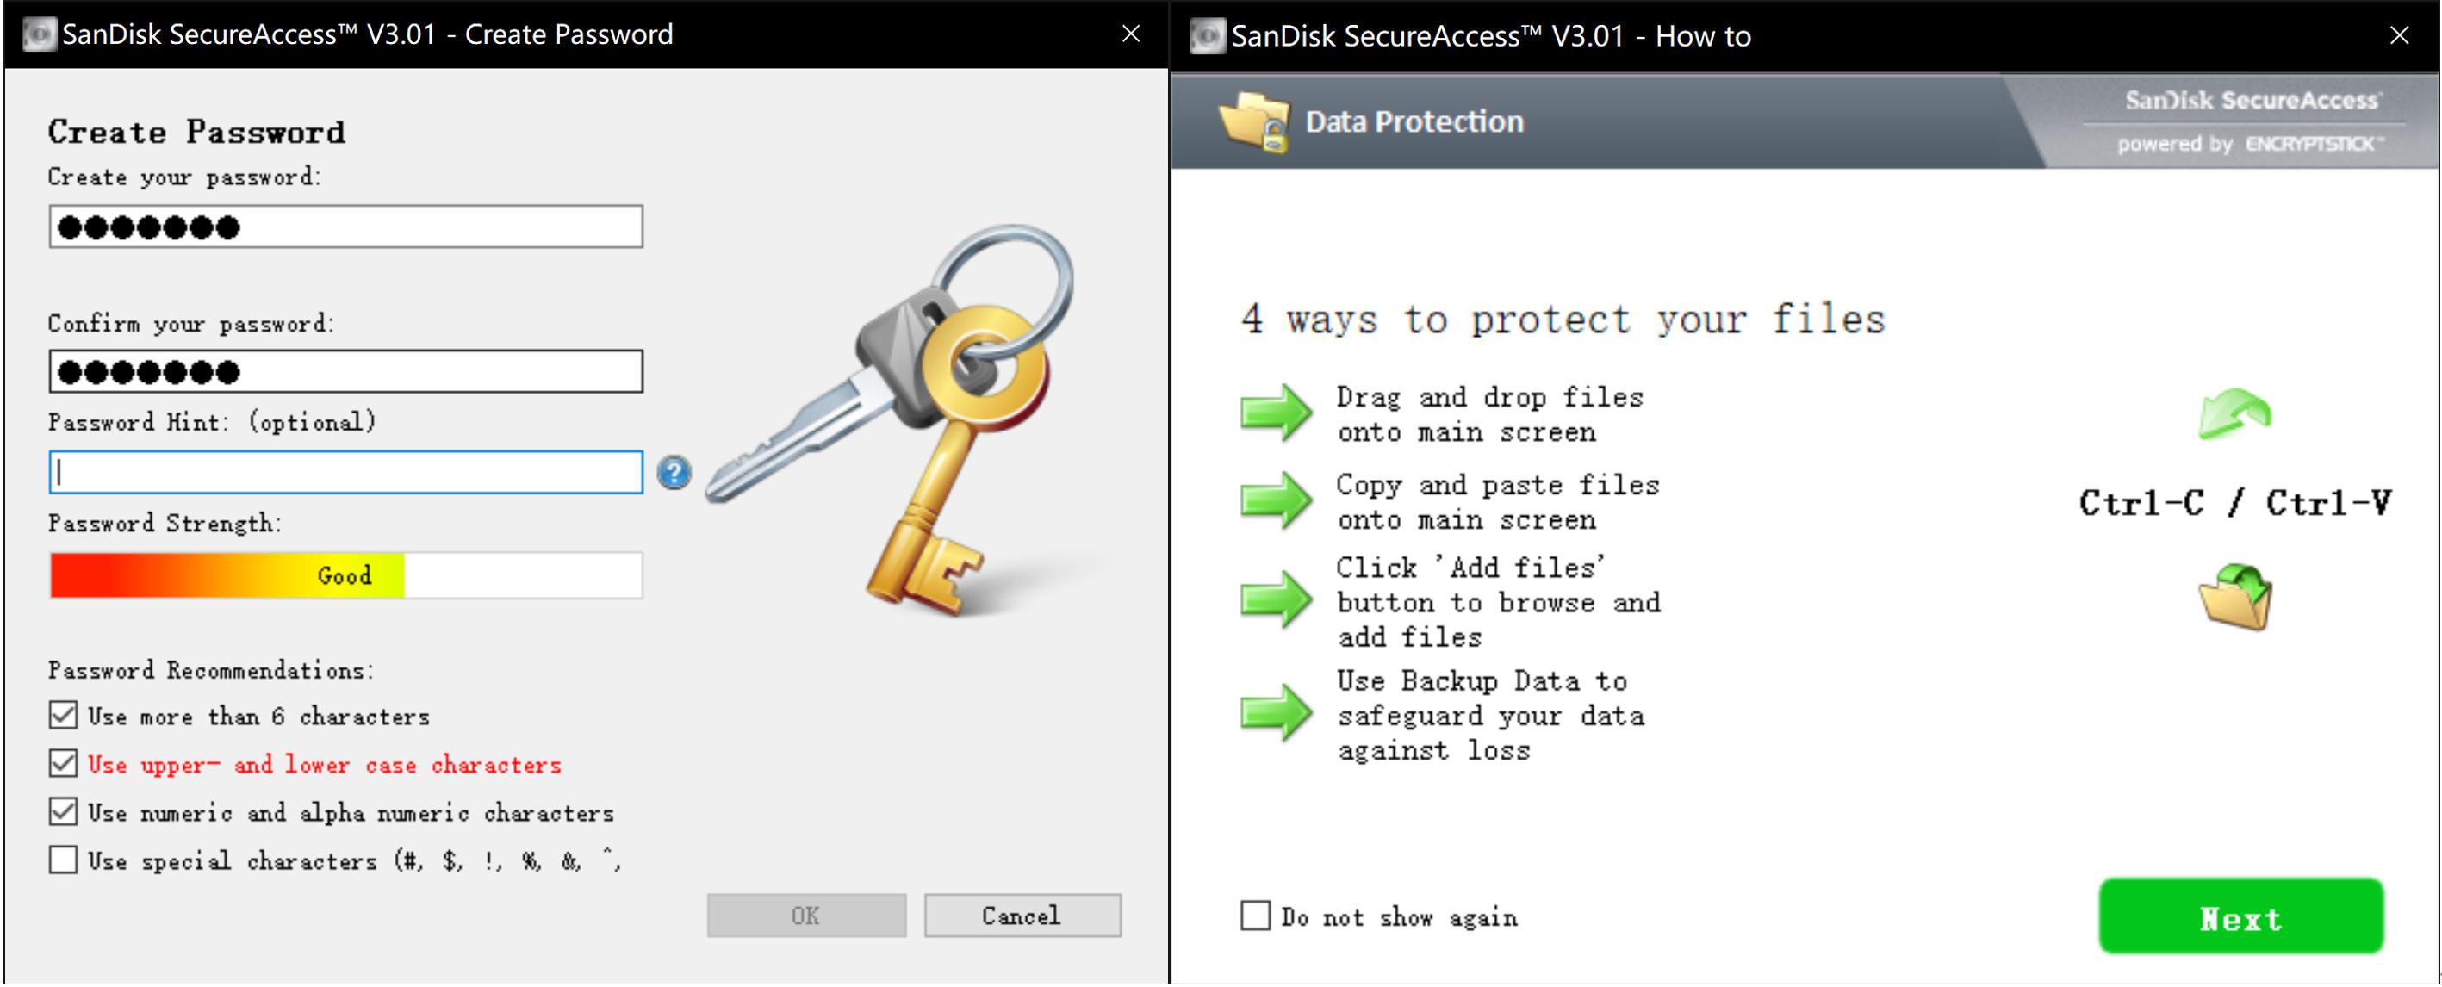Click the green arrow beside Copy and paste
The height and width of the screenshot is (987, 2442).
(x=1276, y=500)
